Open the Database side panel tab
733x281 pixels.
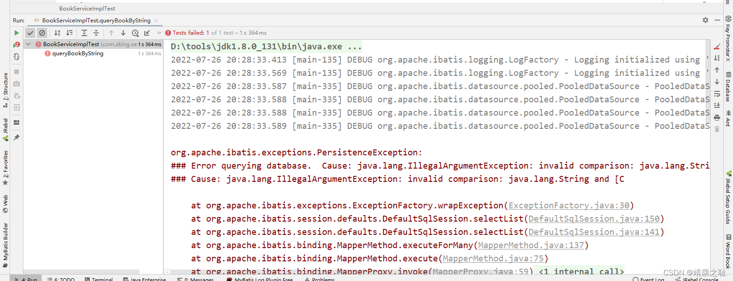[728, 86]
